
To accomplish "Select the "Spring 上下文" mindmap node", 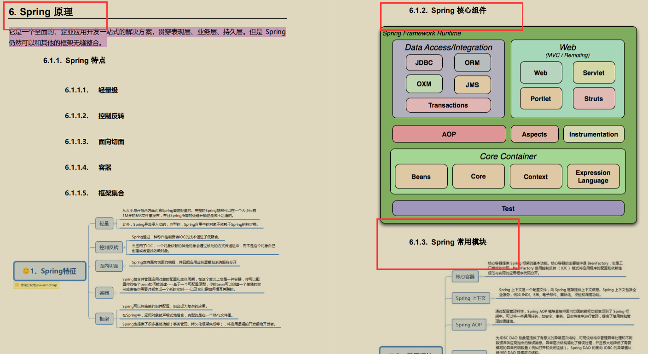I will (x=470, y=298).
